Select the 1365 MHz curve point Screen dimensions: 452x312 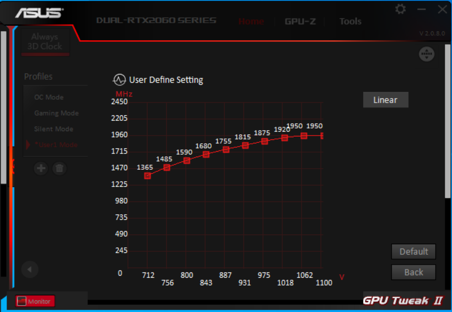click(147, 176)
